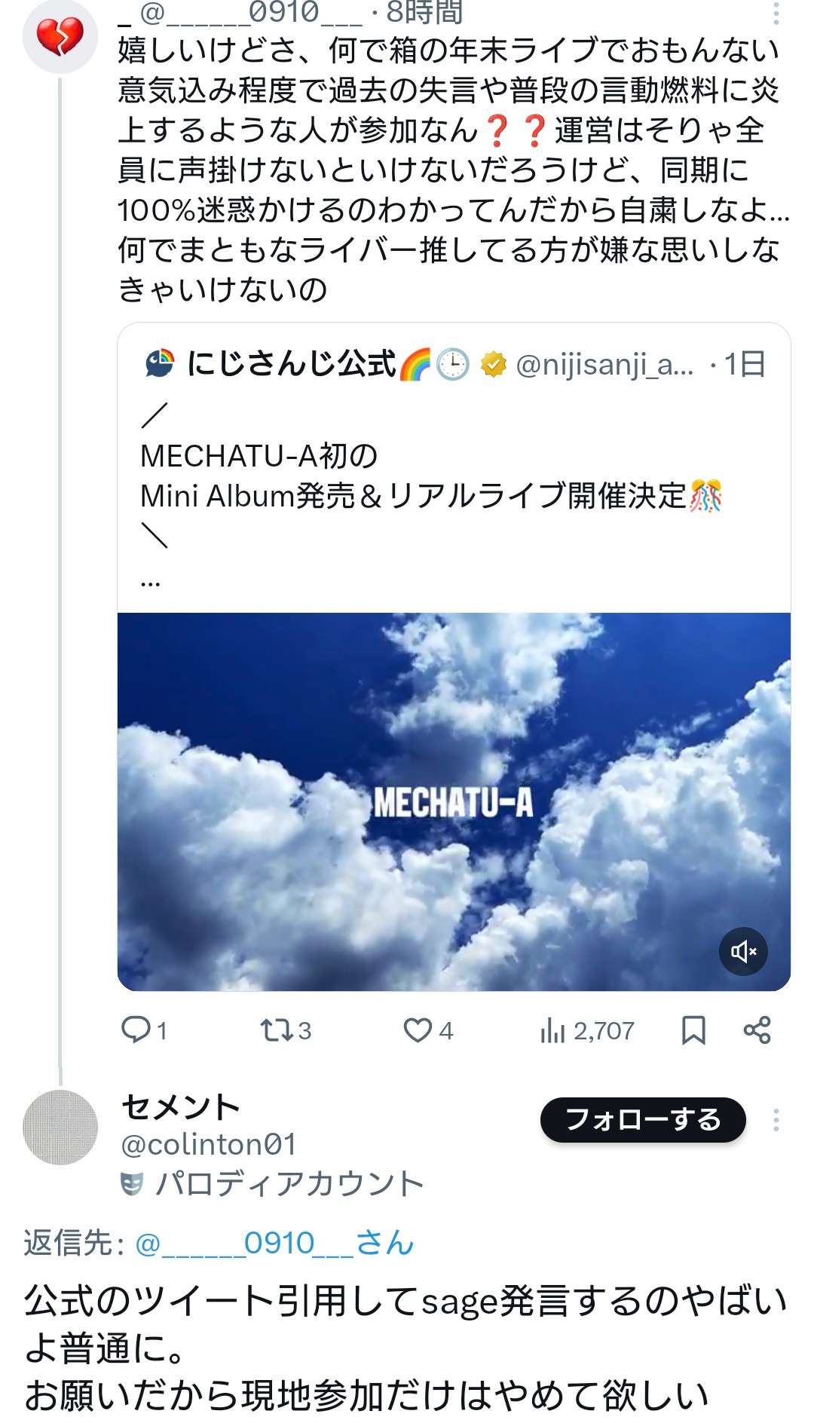Open more options beside the follow button
Screen dimensions: 814x1423
point(776,1120)
